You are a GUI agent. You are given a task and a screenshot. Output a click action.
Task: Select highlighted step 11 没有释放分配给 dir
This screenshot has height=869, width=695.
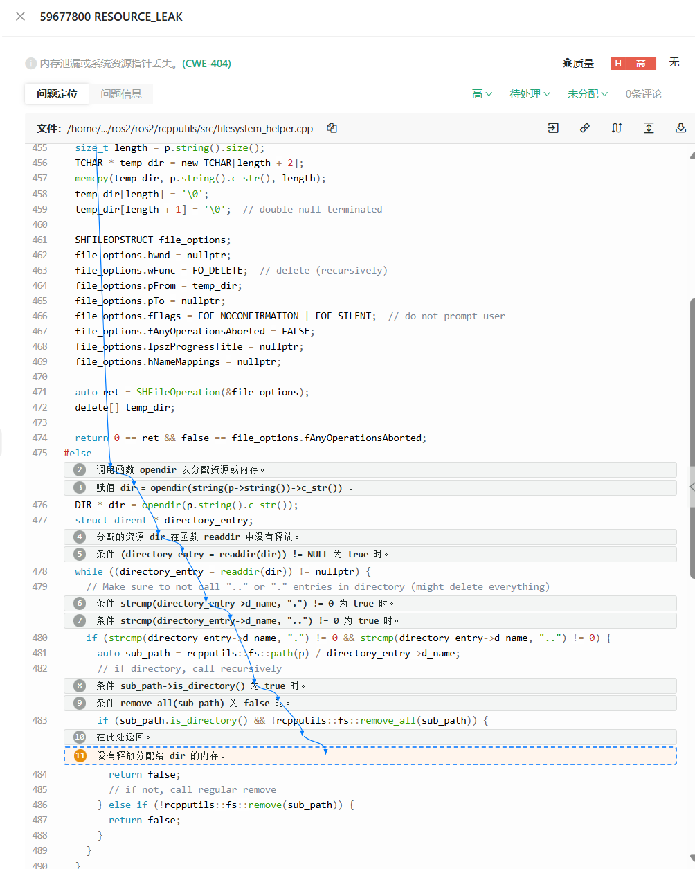(370, 755)
